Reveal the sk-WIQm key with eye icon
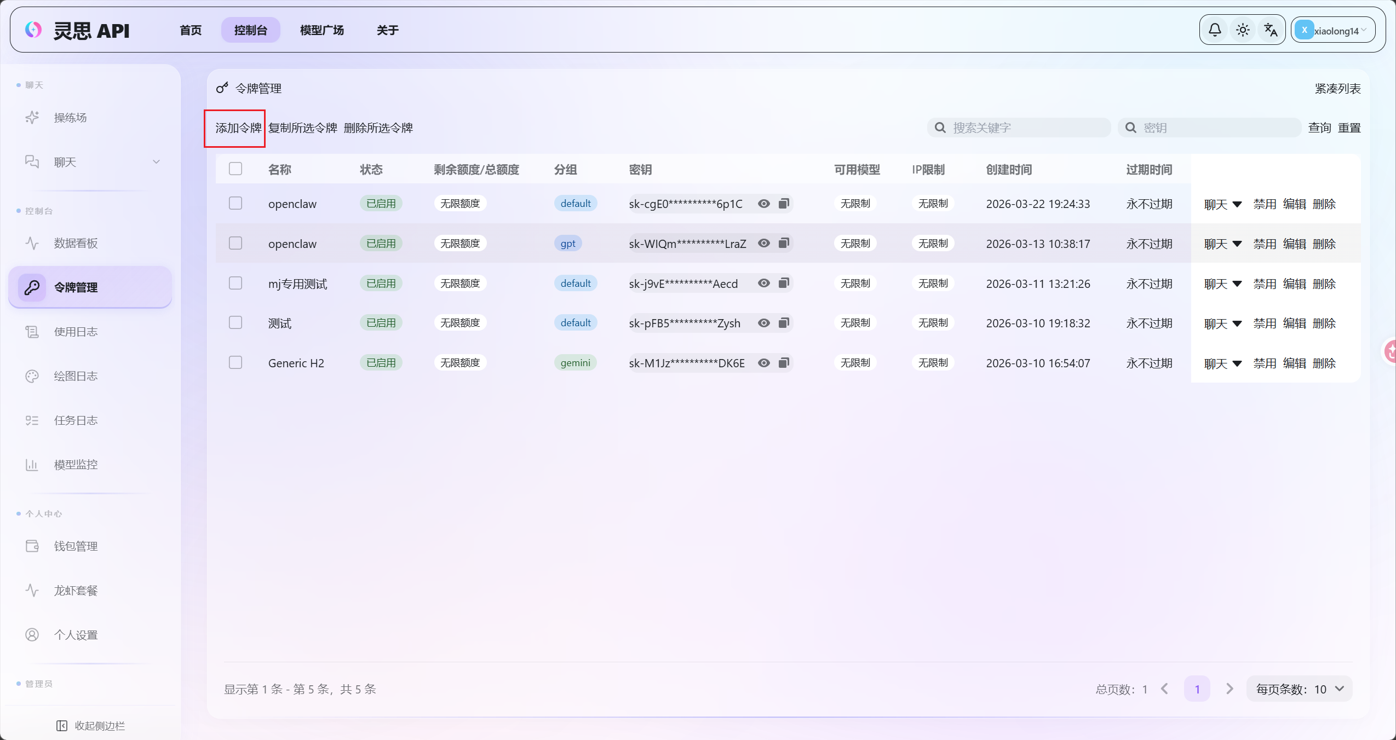Image resolution: width=1396 pixels, height=740 pixels. coord(764,243)
